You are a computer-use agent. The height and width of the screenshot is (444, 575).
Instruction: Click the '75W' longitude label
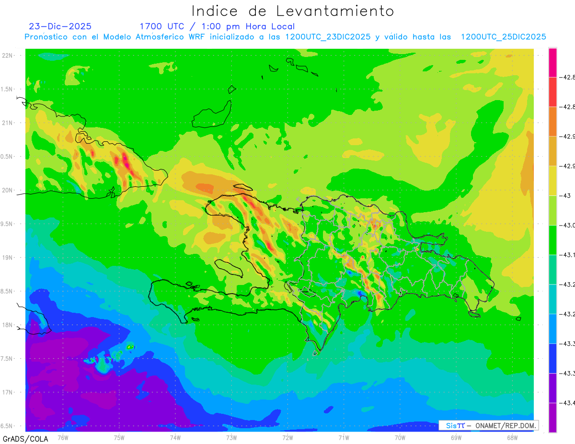pos(119,437)
